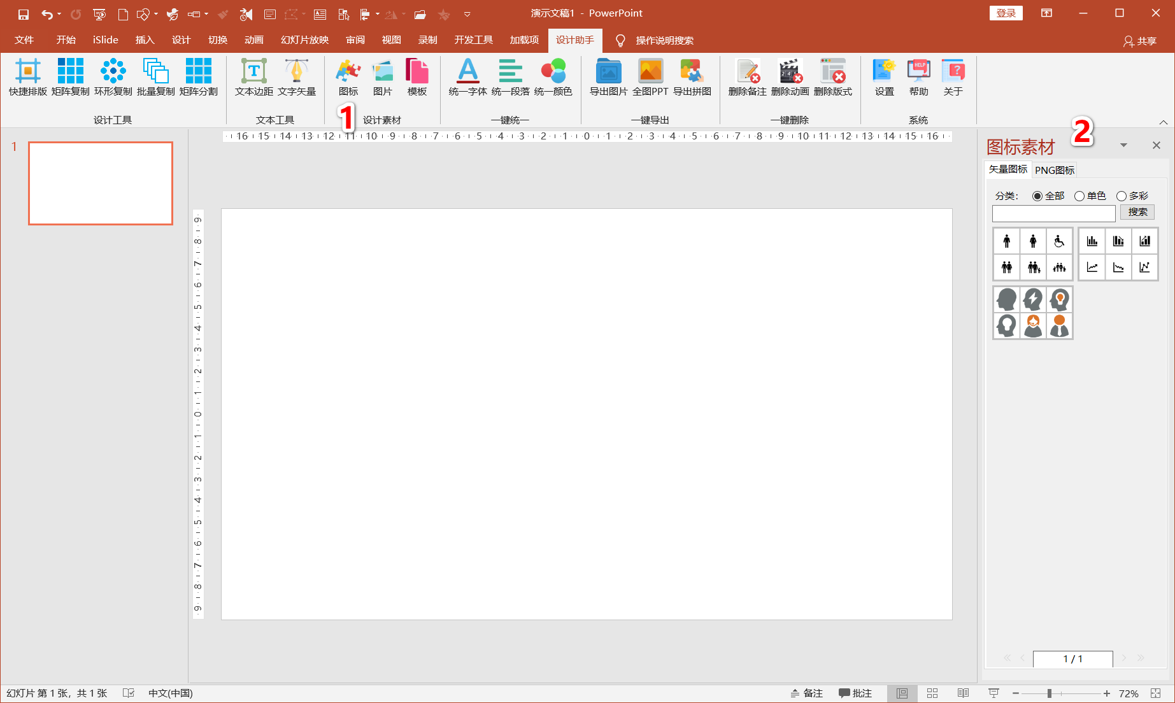Open the 图标素材 task pane options dropdown

pyautogui.click(x=1123, y=146)
